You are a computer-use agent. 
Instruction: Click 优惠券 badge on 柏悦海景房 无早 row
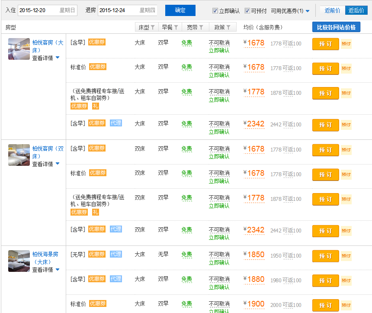[x=97, y=254]
